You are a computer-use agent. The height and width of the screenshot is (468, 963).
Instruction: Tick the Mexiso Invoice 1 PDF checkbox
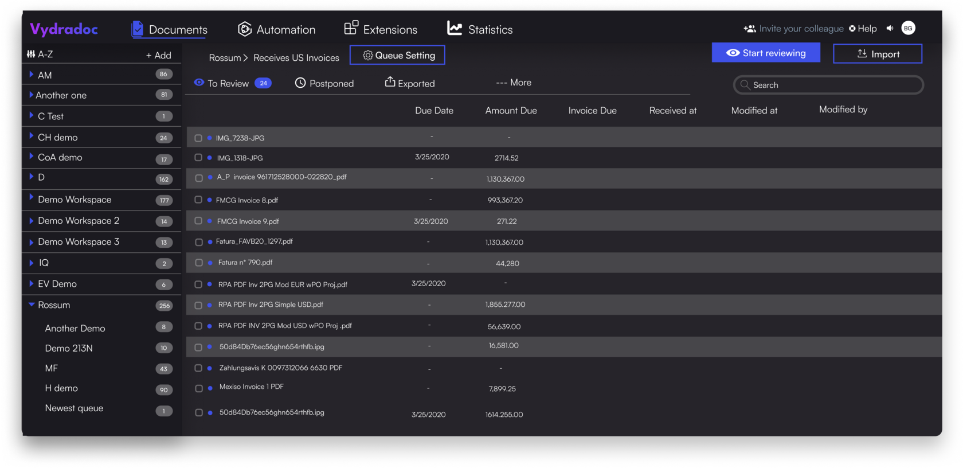(199, 388)
